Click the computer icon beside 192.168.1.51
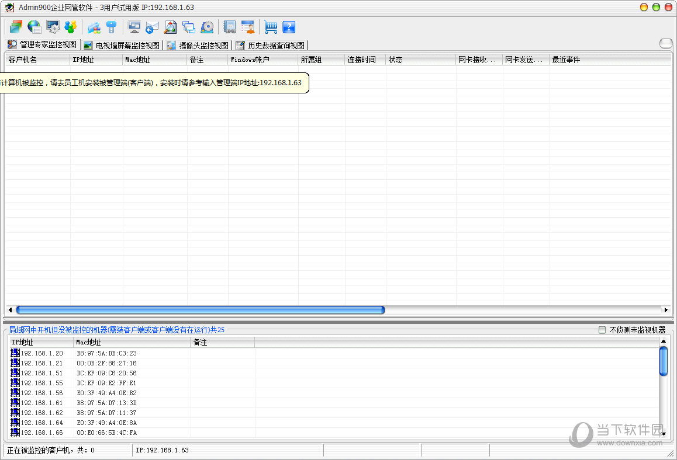The image size is (677, 460). [x=15, y=372]
